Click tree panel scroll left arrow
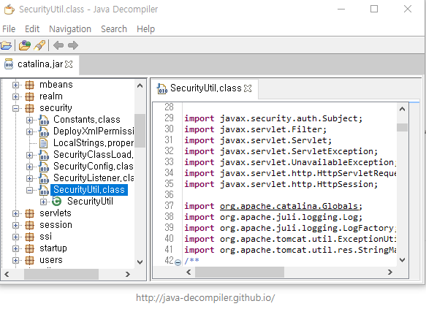The width and height of the screenshot is (426, 309). pos(7,274)
